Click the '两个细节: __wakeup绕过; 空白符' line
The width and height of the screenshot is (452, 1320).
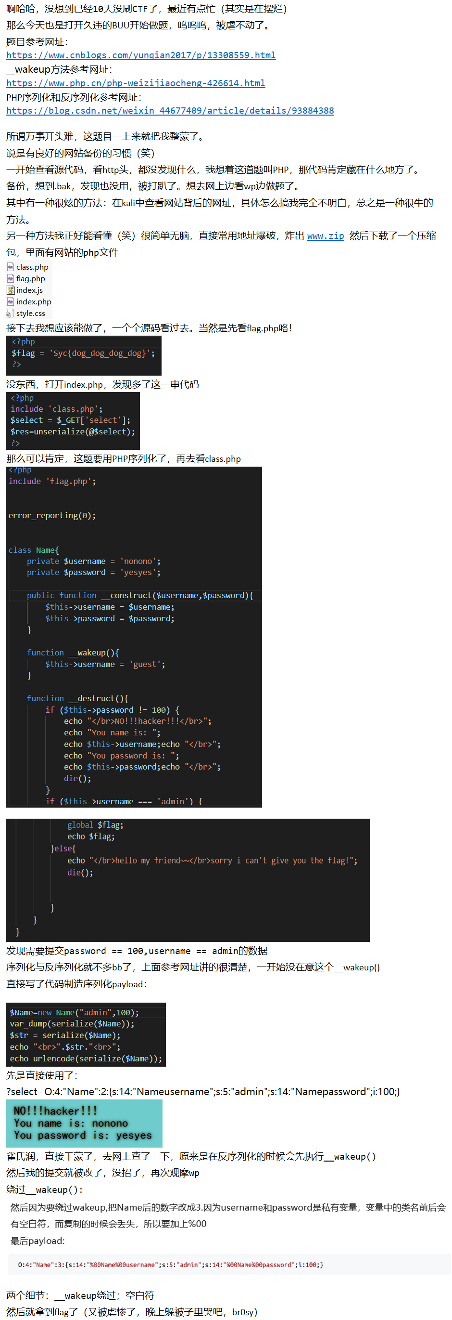click(x=80, y=1296)
